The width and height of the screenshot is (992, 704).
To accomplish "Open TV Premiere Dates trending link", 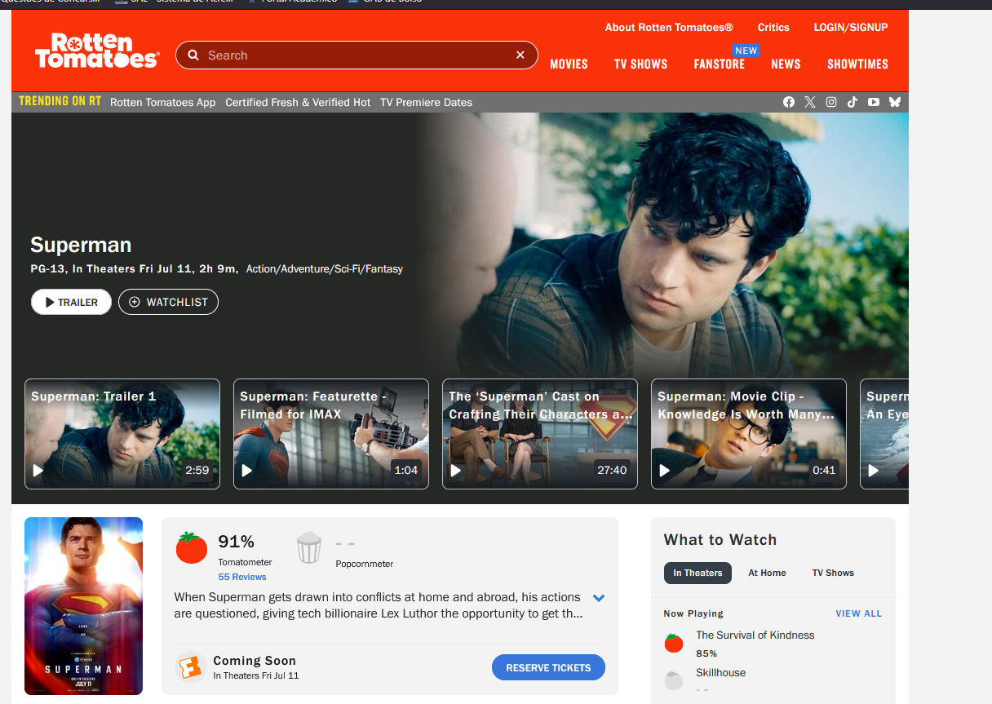I will (x=426, y=102).
